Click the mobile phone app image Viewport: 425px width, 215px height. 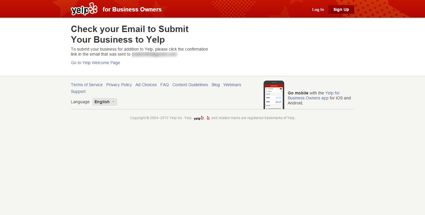pyautogui.click(x=274, y=95)
